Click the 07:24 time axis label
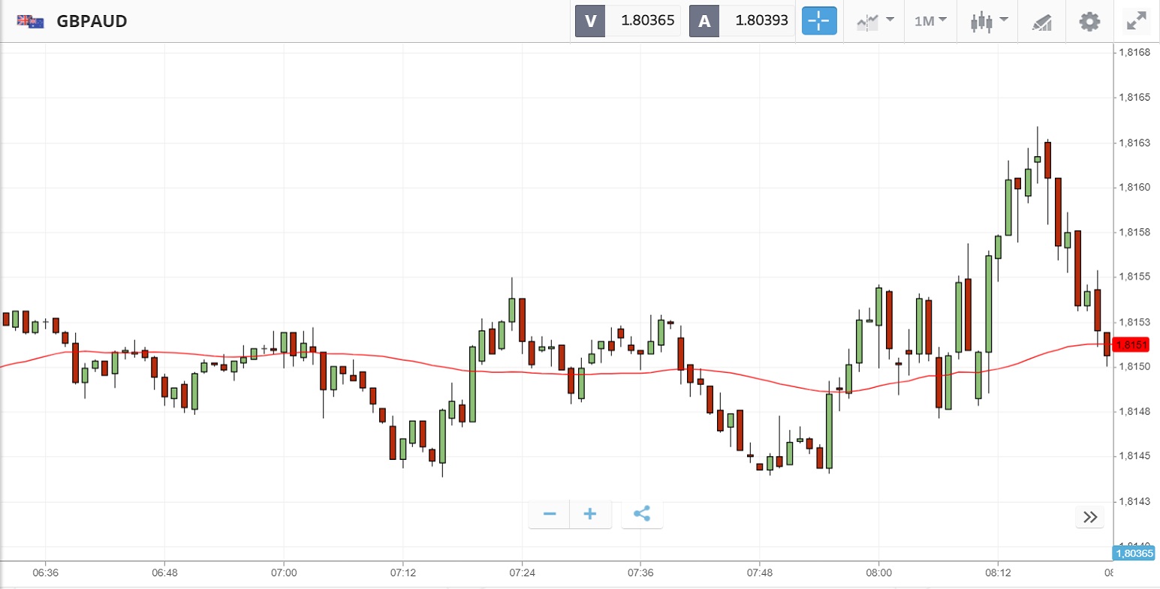Image resolution: width=1160 pixels, height=589 pixels. click(522, 572)
